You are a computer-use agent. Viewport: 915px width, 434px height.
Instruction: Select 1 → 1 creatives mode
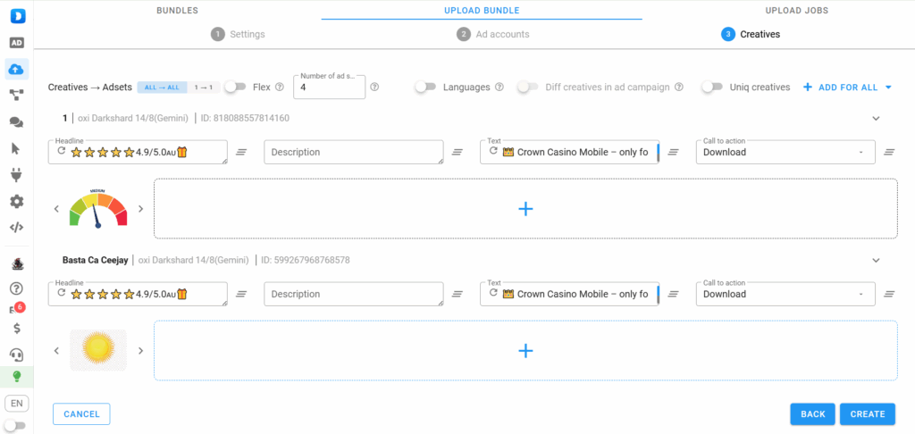tap(204, 88)
